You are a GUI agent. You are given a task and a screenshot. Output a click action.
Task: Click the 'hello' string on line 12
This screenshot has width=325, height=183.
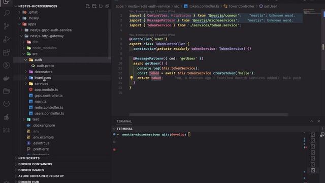(244, 73)
